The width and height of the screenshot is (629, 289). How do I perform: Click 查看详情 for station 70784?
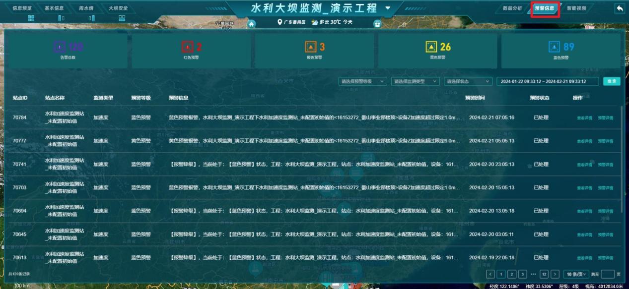click(584, 118)
